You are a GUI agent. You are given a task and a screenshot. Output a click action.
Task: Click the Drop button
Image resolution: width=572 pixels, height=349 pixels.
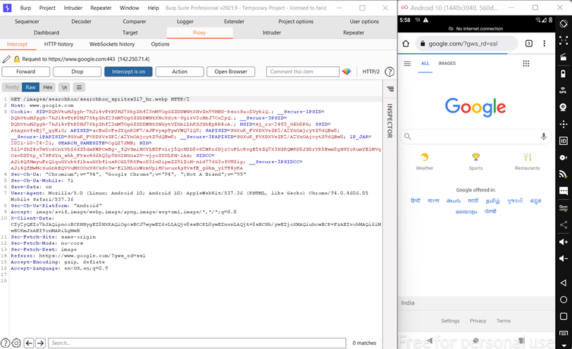[x=77, y=72]
